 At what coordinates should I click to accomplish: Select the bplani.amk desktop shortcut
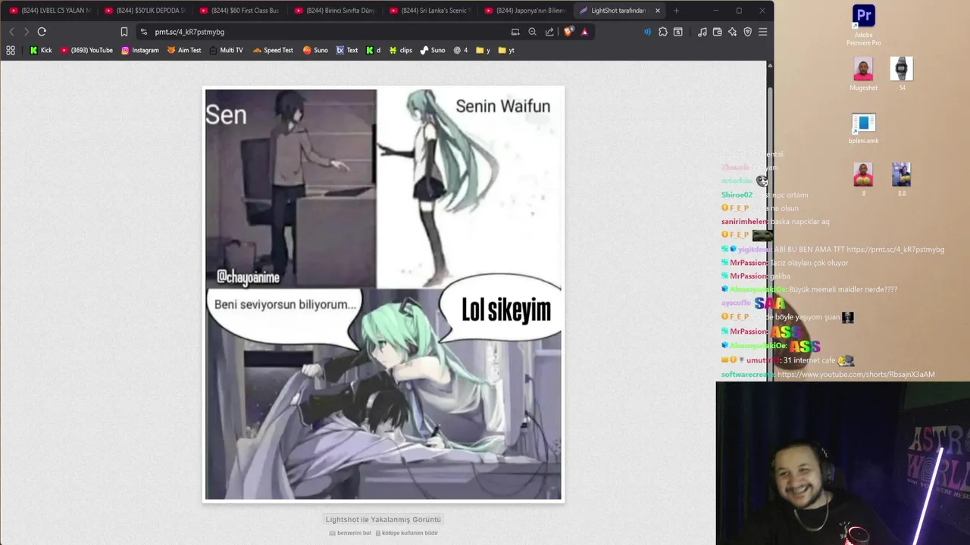863,129
